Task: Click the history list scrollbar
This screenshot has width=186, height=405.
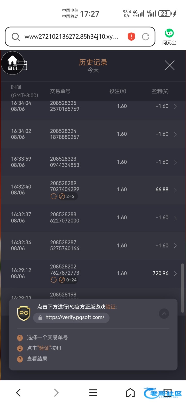Action: (x=183, y=288)
